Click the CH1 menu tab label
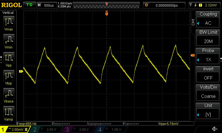Screen dimensions: 222x133 click(x=193, y=22)
